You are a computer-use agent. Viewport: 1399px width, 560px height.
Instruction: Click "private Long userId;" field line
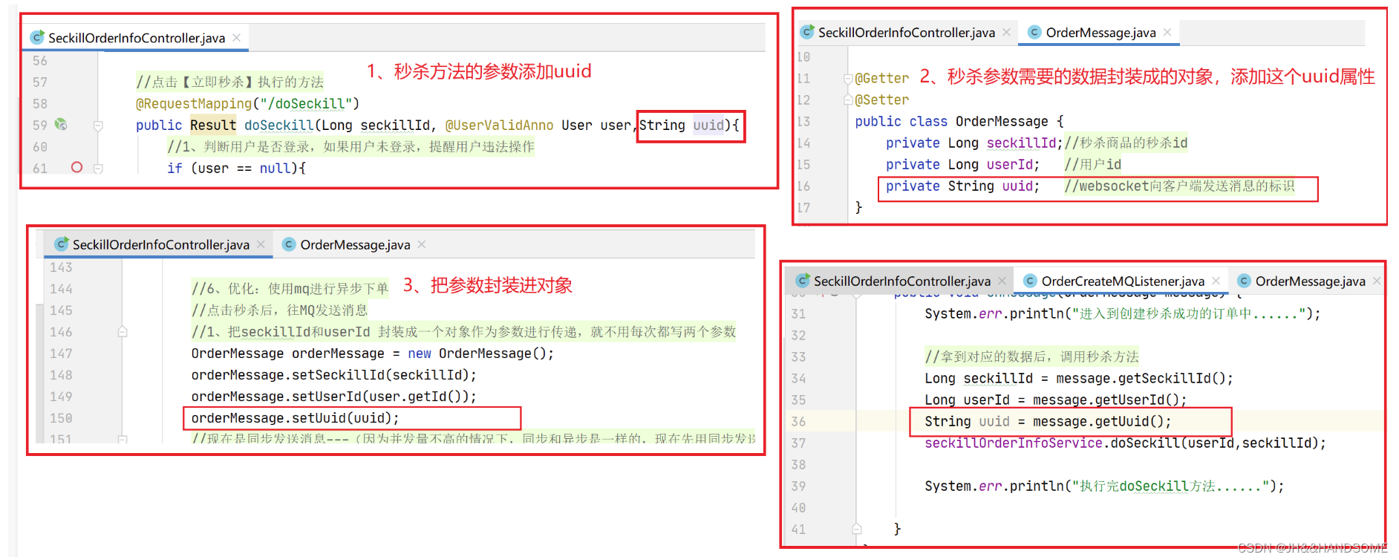coord(962,164)
